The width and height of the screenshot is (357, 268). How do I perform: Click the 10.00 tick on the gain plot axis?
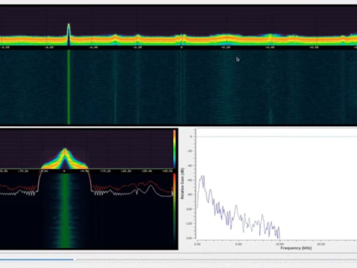(280, 244)
